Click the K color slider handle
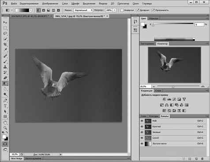Image resolution: width=210 pixels, height=162 pixels. [153, 25]
